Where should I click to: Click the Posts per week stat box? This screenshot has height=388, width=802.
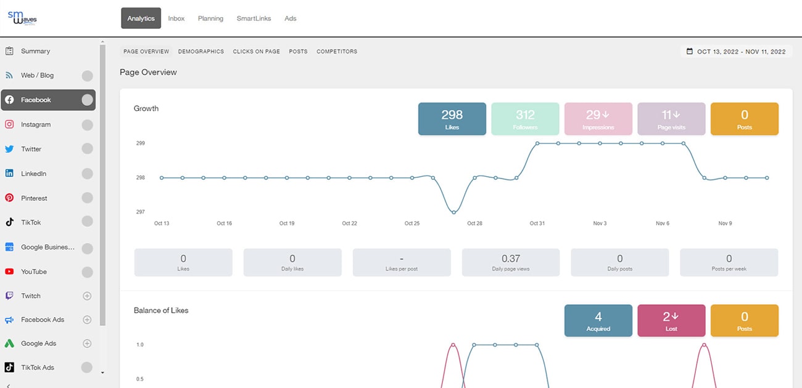729,262
